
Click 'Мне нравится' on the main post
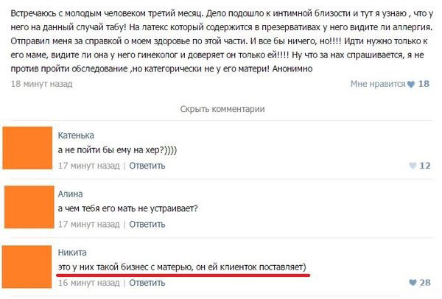pyautogui.click(x=377, y=85)
